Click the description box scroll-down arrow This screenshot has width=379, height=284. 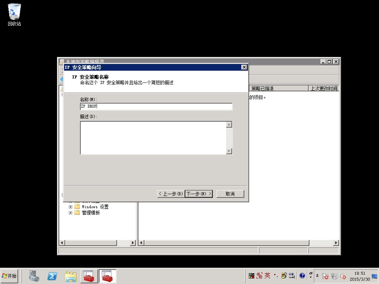(x=229, y=151)
